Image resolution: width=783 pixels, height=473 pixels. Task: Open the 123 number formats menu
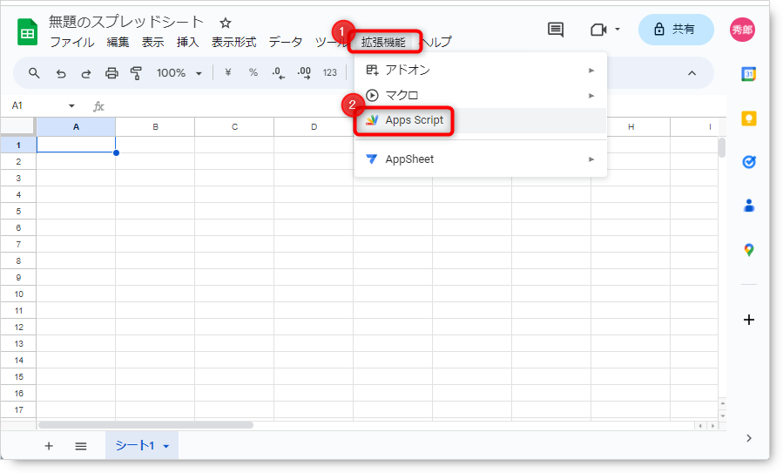point(329,72)
